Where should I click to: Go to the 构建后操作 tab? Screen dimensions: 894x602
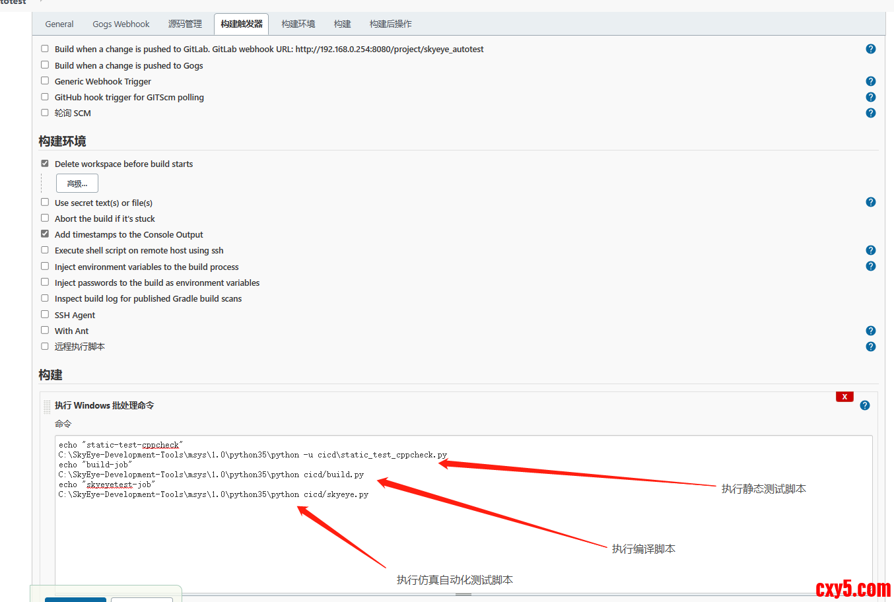coord(390,24)
